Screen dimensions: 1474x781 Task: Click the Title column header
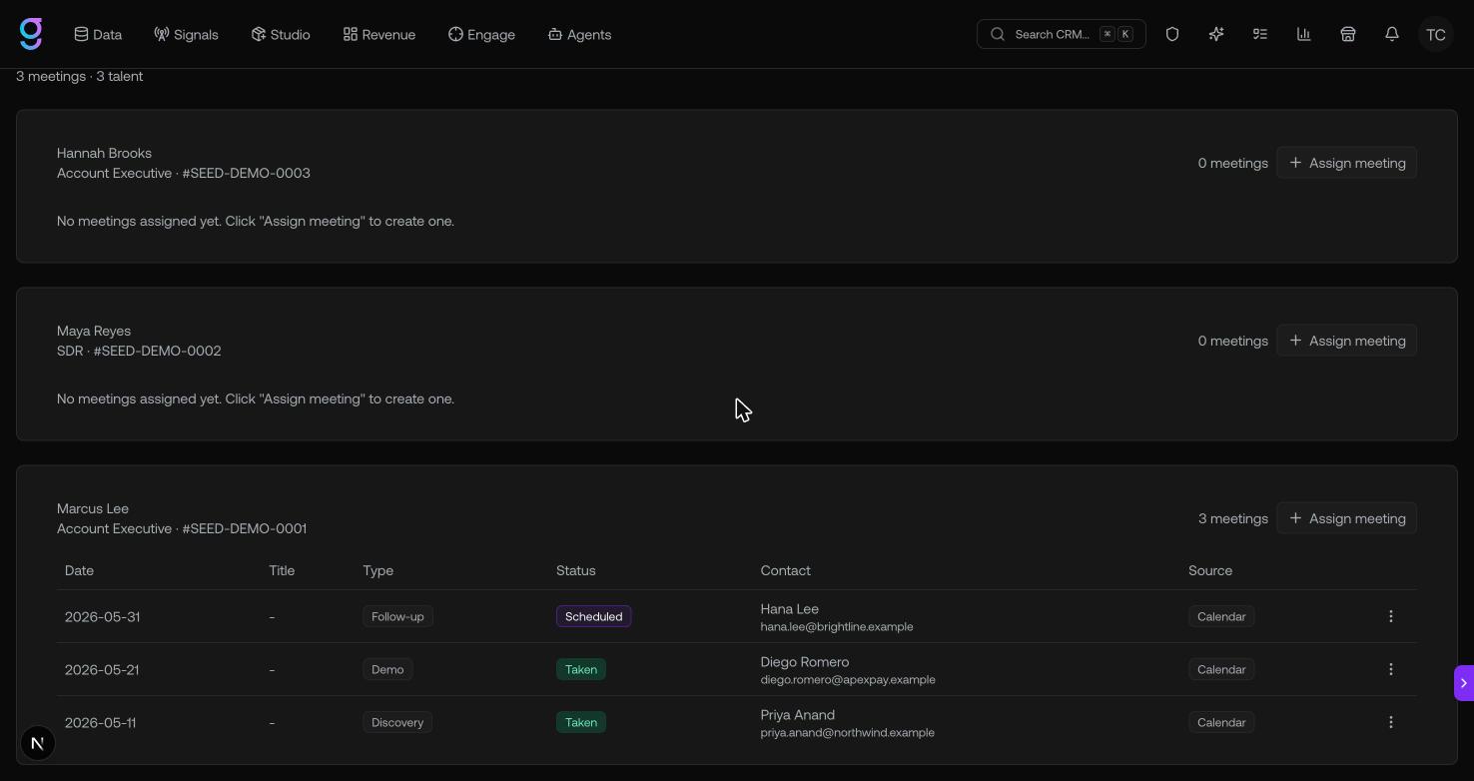point(282,570)
